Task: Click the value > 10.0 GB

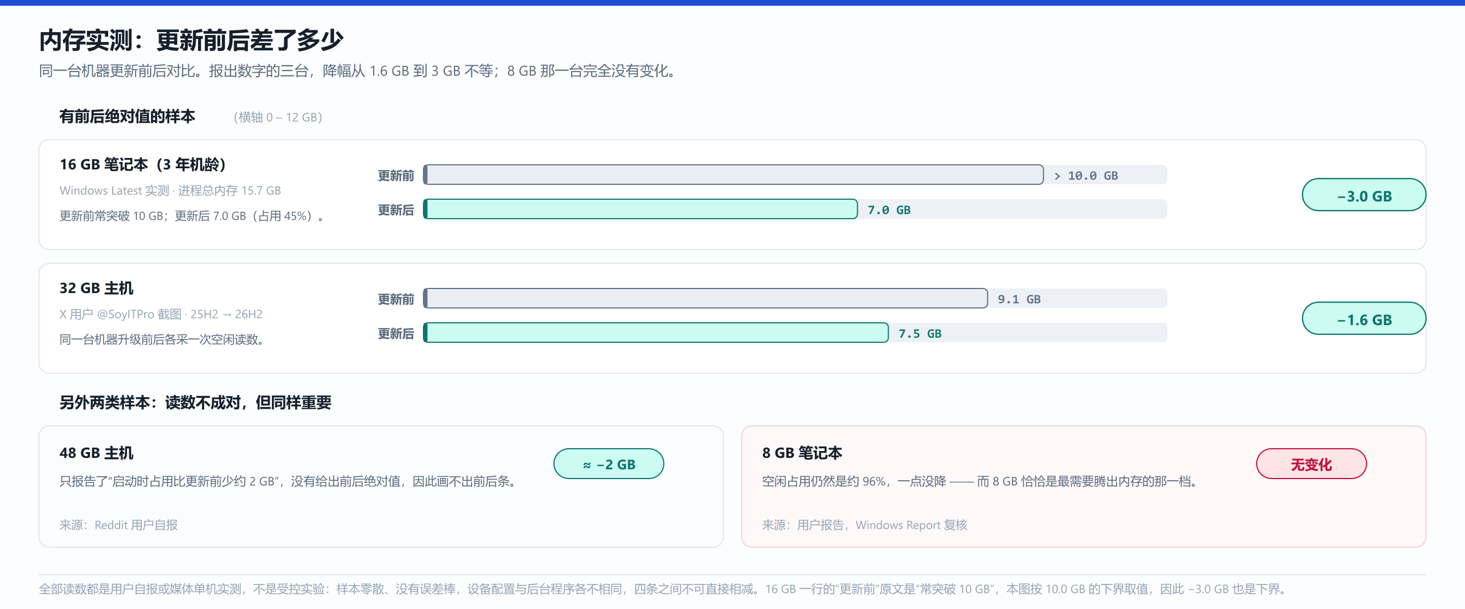Action: pyautogui.click(x=1086, y=176)
